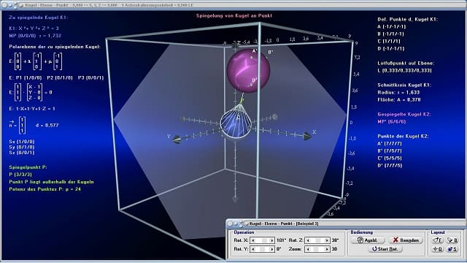The width and height of the screenshot is (467, 263).
Task: Click the label B' near magenta sphere
Action: 270,52
